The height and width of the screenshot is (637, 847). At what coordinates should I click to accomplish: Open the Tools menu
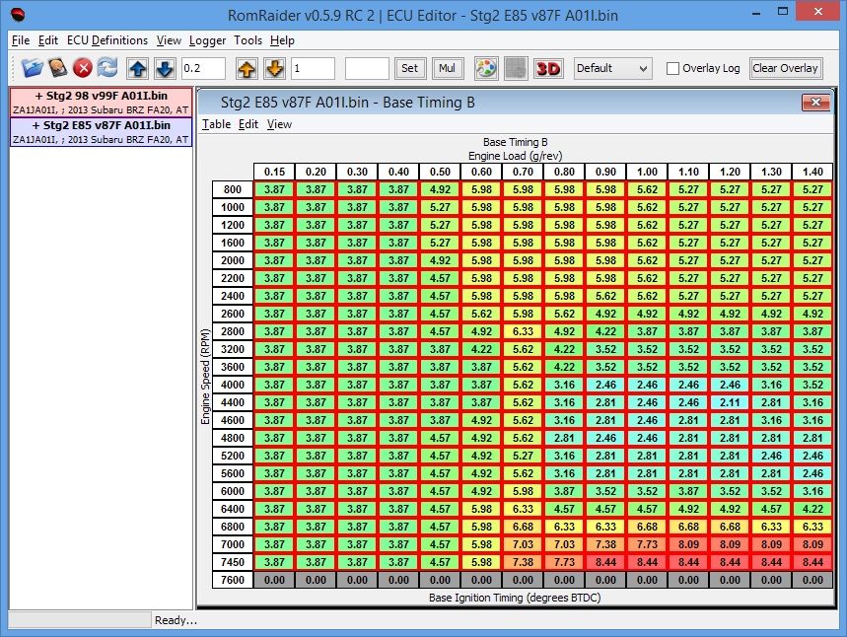247,40
